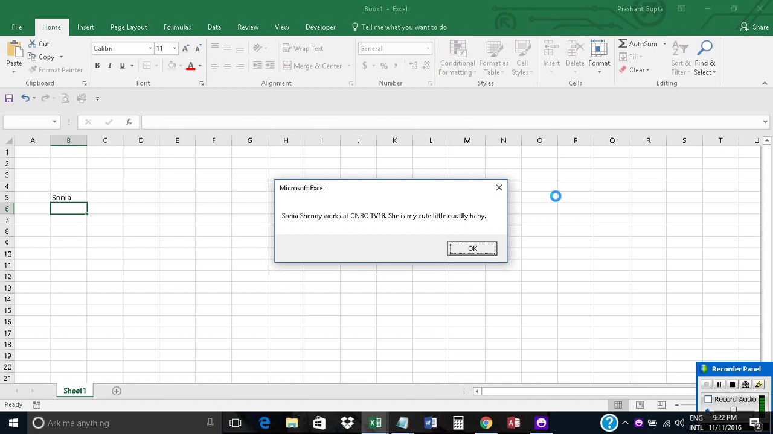Open Google Chrome from taskbar
Screen dimensions: 773x434
coord(486,423)
